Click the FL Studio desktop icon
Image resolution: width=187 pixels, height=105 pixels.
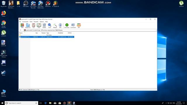point(56,4)
